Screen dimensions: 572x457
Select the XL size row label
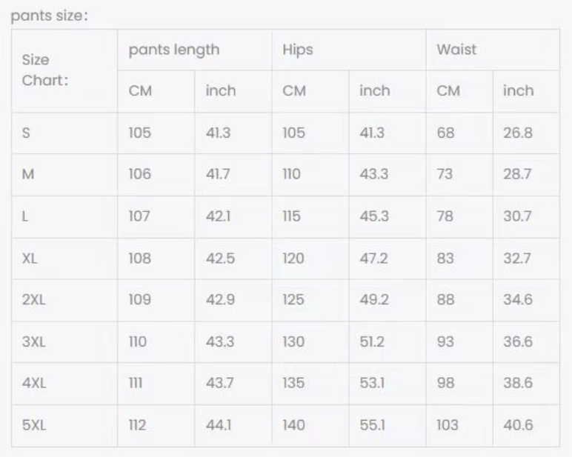(64, 259)
